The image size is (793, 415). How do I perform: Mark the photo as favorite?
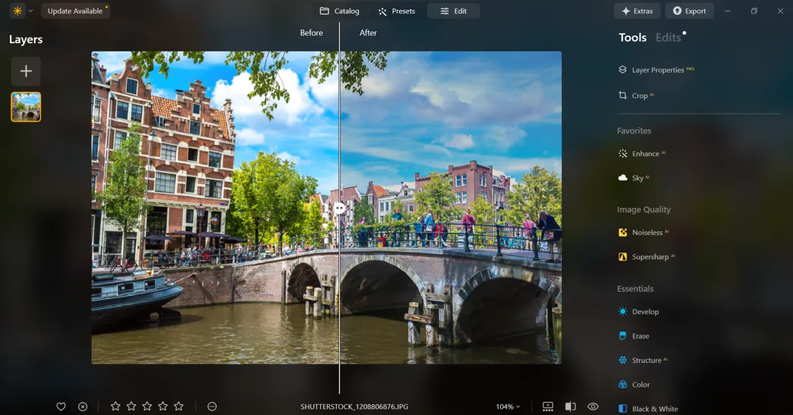[61, 406]
